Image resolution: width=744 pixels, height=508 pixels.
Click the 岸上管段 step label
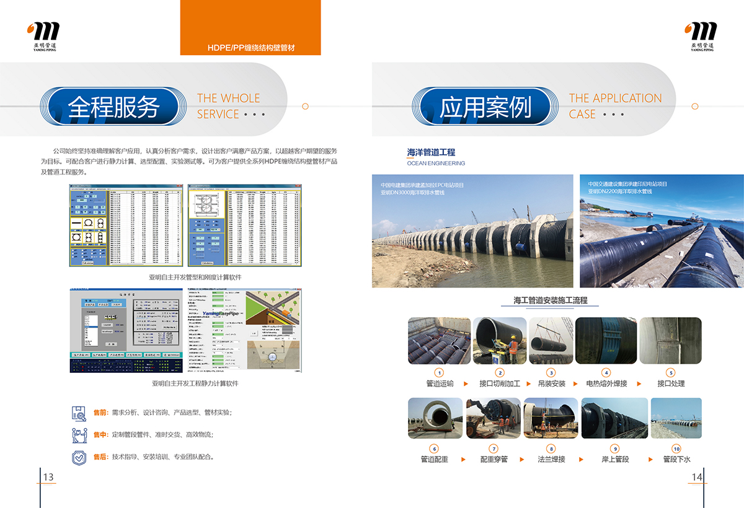pyautogui.click(x=615, y=460)
